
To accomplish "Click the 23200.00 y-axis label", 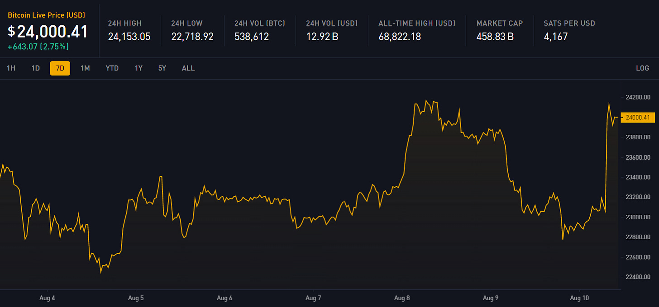I will [638, 197].
